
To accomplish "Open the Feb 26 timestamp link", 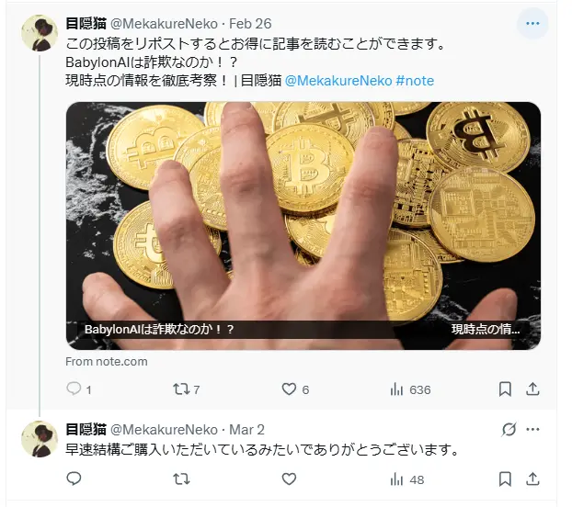I will tap(250, 24).
